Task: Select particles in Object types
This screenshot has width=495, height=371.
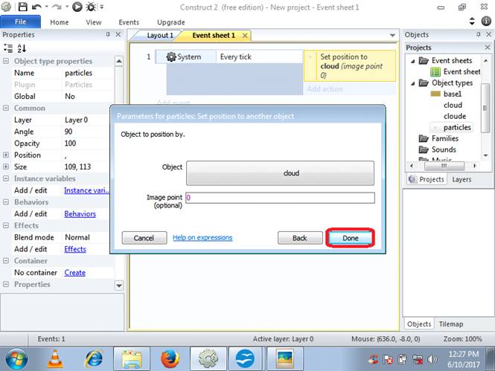Action: click(457, 127)
